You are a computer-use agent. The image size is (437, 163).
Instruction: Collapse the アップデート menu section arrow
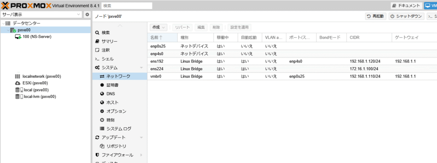tap(141, 137)
